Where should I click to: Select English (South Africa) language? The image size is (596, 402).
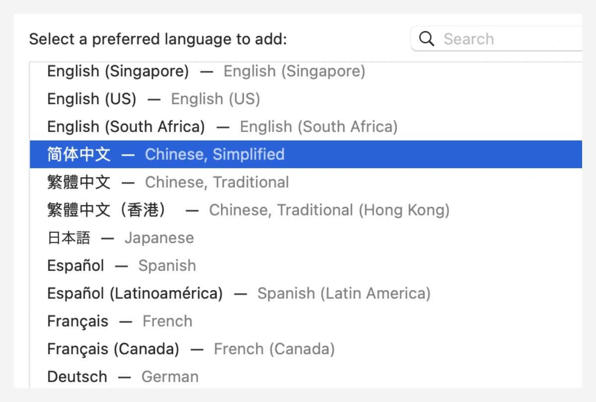click(219, 127)
